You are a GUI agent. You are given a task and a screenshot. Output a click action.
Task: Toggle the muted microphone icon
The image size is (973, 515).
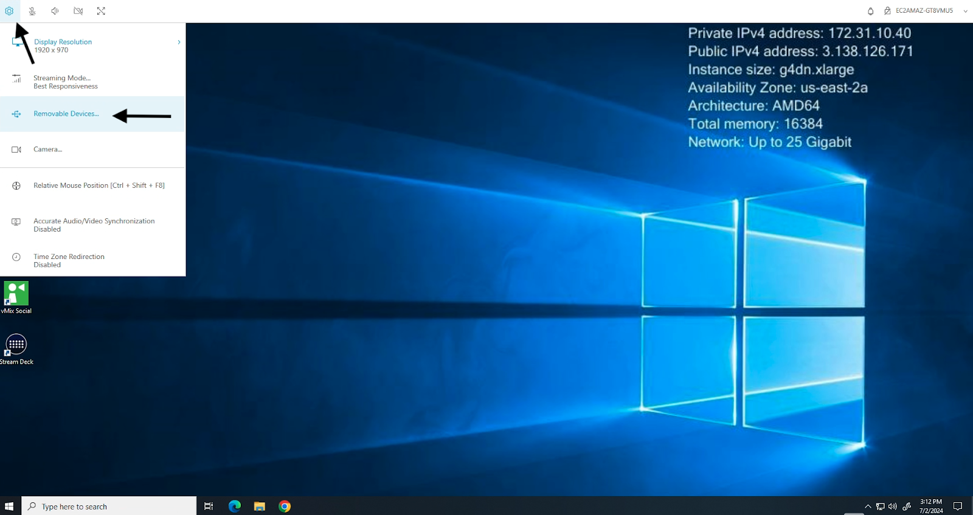tap(32, 11)
